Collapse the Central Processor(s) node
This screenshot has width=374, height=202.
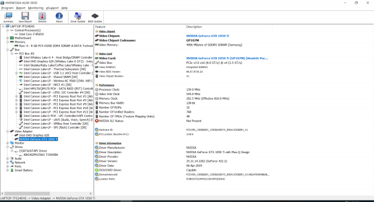7,30
